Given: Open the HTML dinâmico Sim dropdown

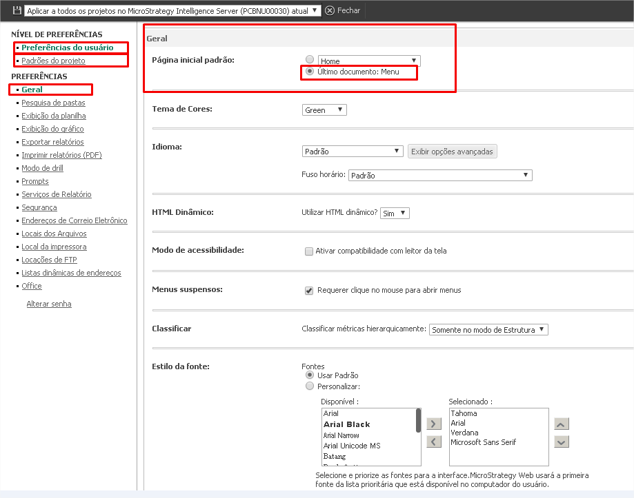Looking at the screenshot, I should [x=395, y=214].
